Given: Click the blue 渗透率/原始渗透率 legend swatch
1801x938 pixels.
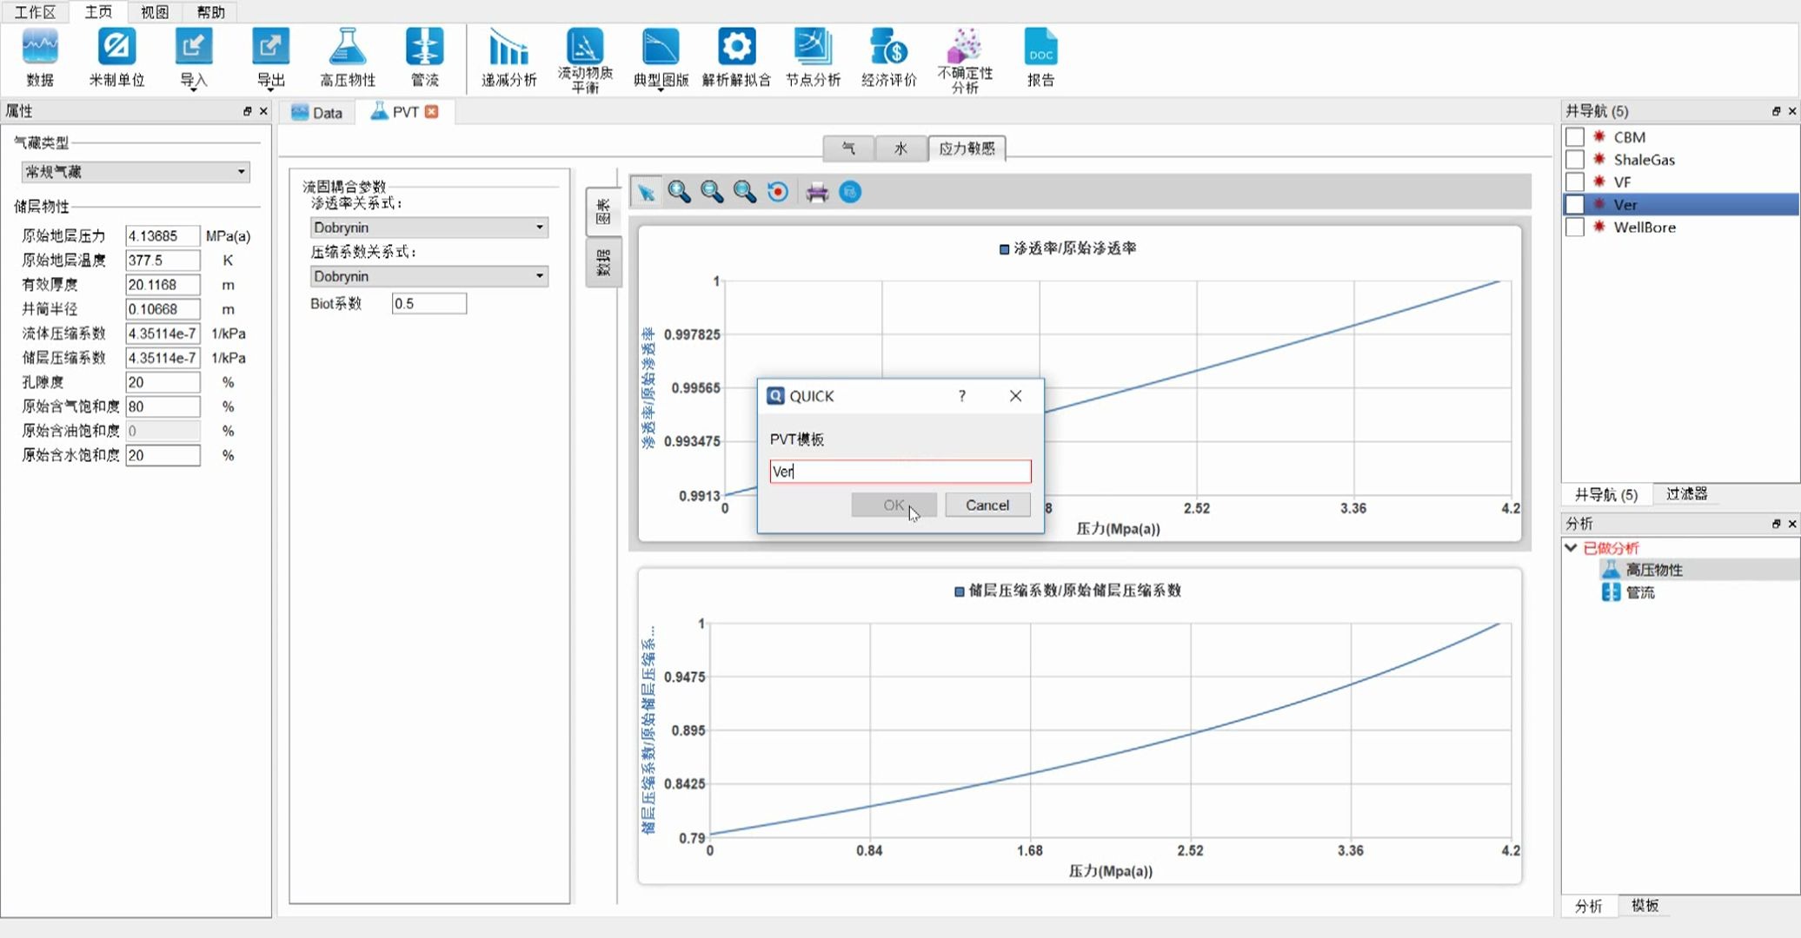Looking at the screenshot, I should point(1004,249).
